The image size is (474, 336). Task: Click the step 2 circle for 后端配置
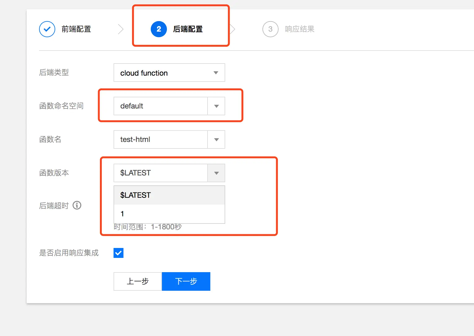click(x=159, y=29)
